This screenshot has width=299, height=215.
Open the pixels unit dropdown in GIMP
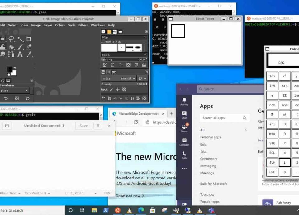coord(14,91)
